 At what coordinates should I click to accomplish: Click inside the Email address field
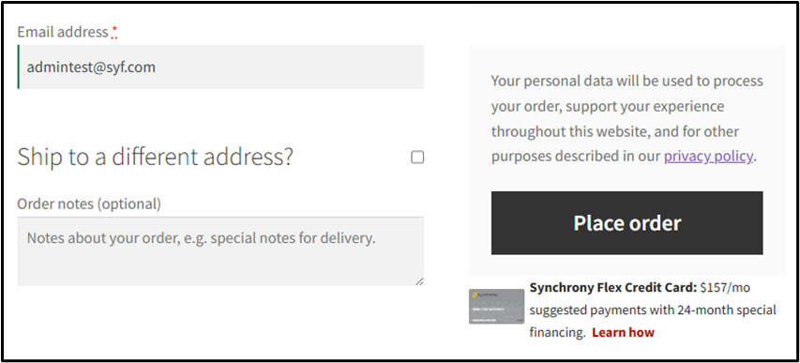click(221, 67)
